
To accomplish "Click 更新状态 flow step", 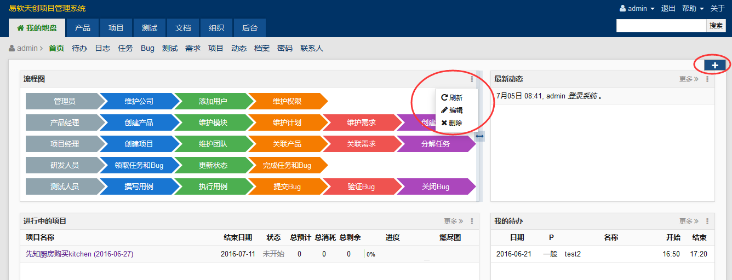I will click(x=213, y=165).
